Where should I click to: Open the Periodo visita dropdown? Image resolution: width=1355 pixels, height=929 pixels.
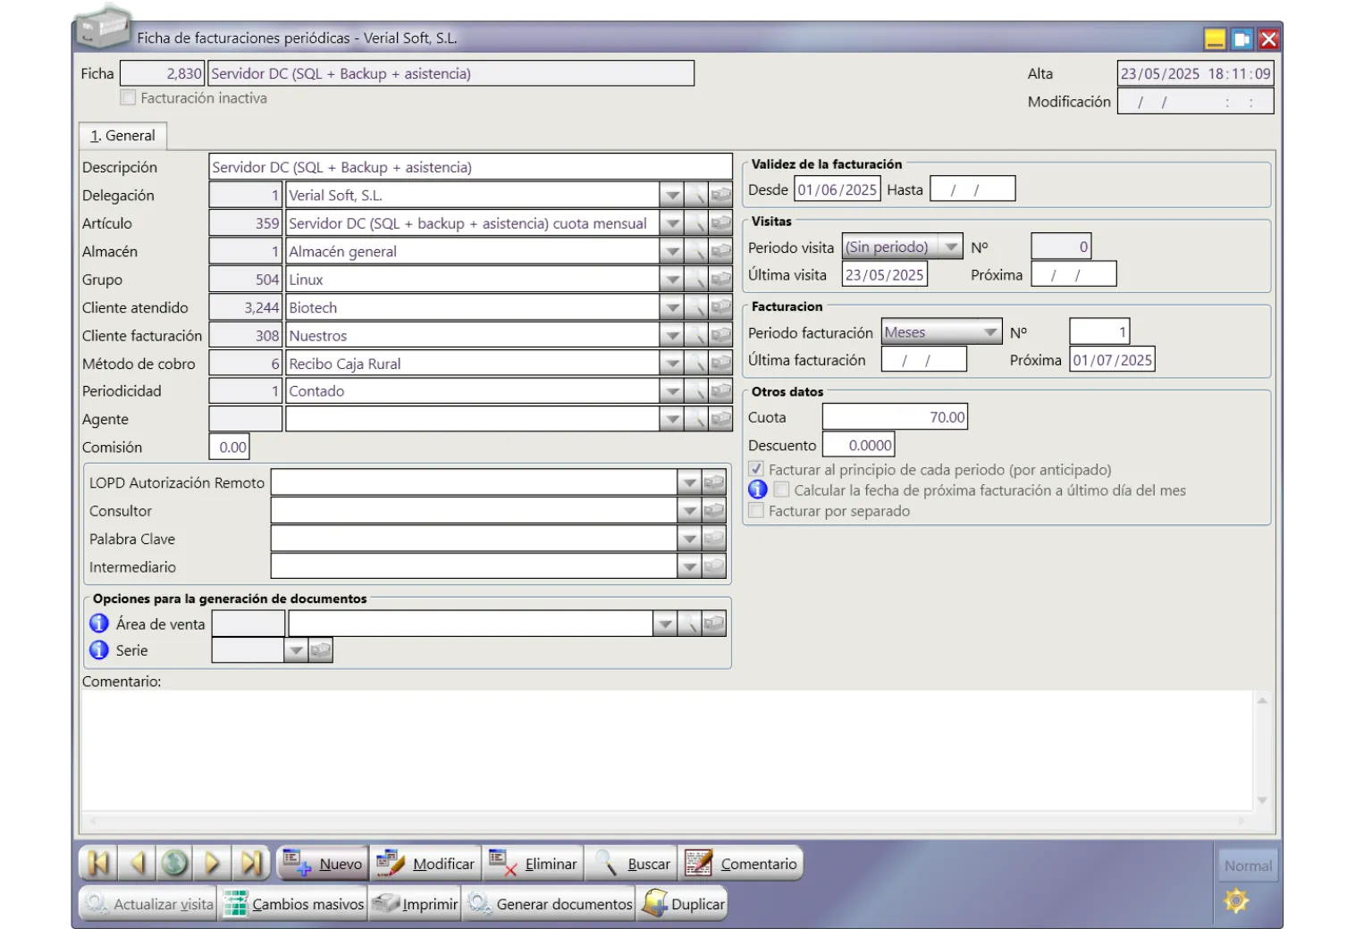951,247
